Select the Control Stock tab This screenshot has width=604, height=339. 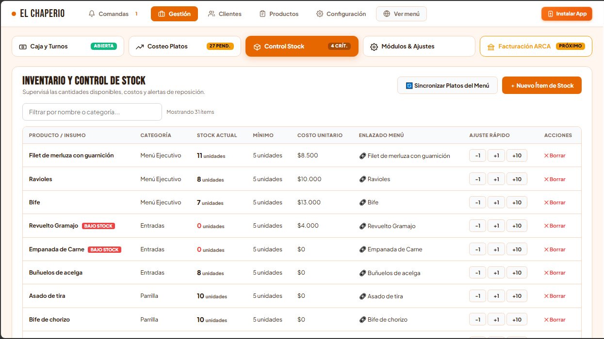coord(302,46)
